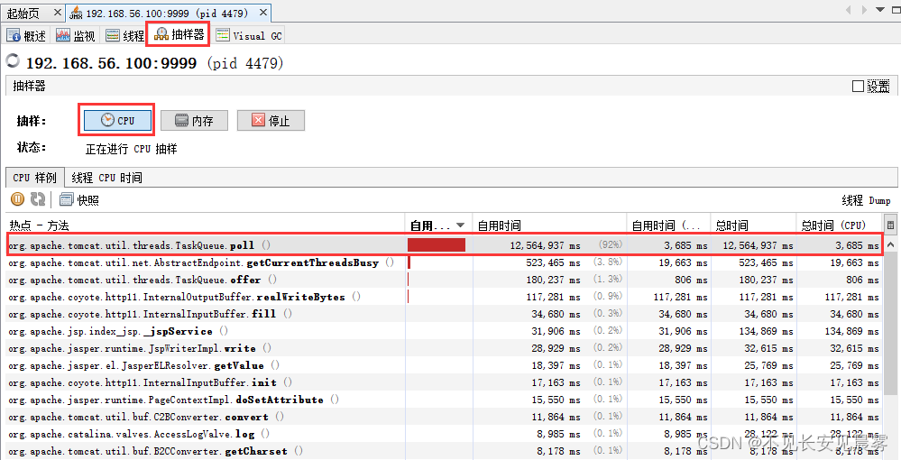Select the B2CConverter.getCharset () row
The image size is (901, 460).
[444, 451]
